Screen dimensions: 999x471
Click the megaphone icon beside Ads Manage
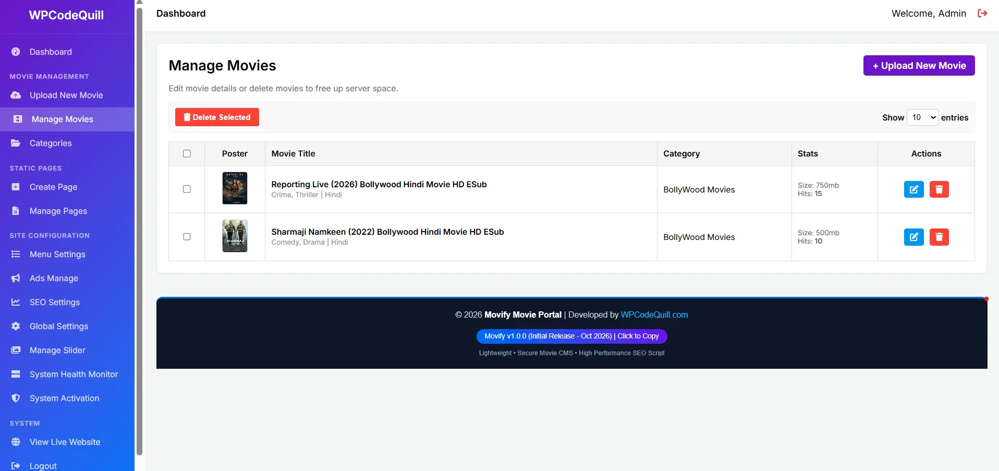pos(16,278)
